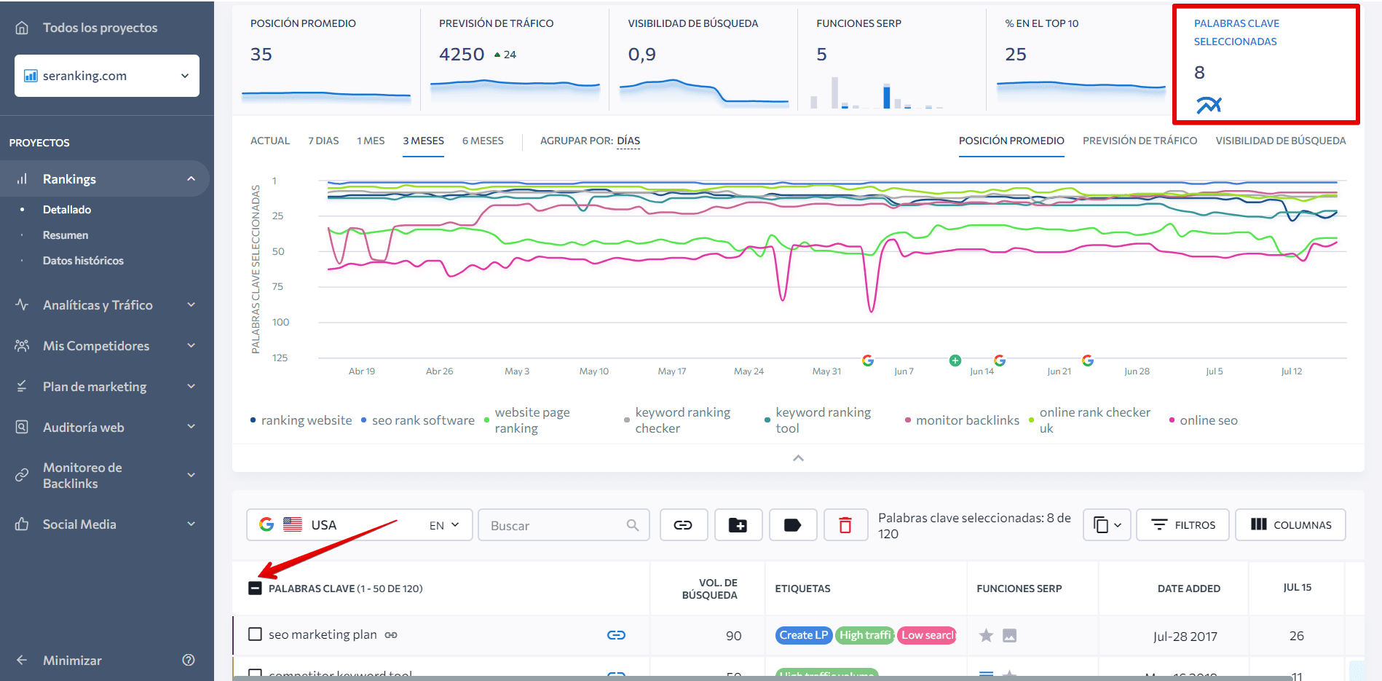Switch chart to POSICIÓN PROMEDIO tab
This screenshot has height=681, width=1382.
pos(1011,141)
